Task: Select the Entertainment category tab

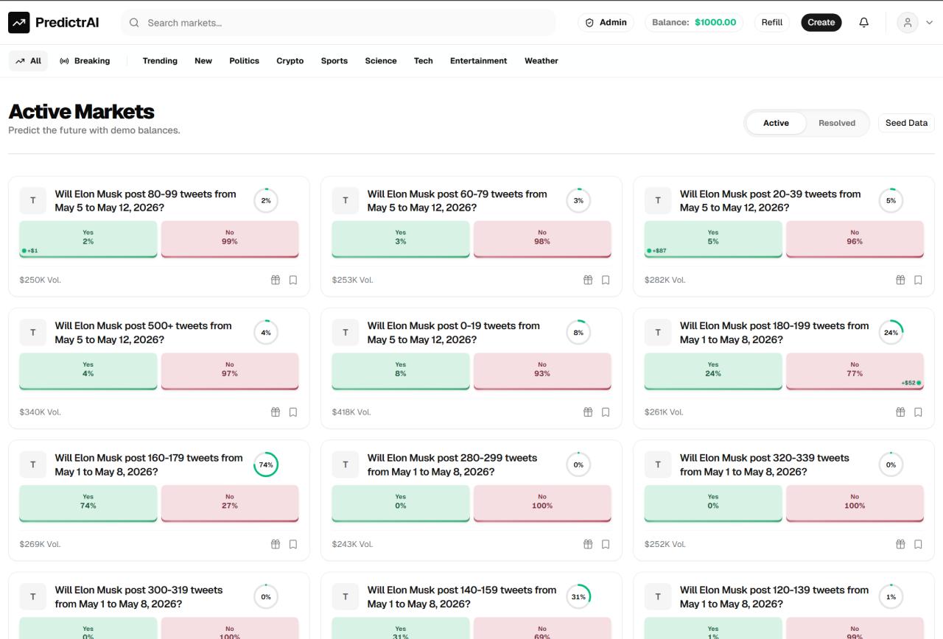Action: click(x=479, y=61)
